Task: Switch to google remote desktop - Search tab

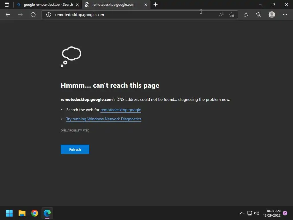Action: click(x=48, y=5)
